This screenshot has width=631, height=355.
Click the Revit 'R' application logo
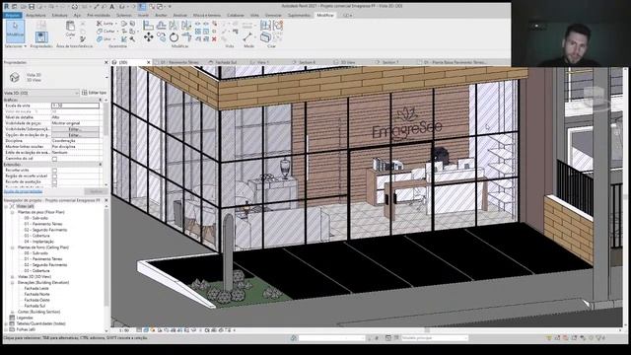click(x=7, y=7)
